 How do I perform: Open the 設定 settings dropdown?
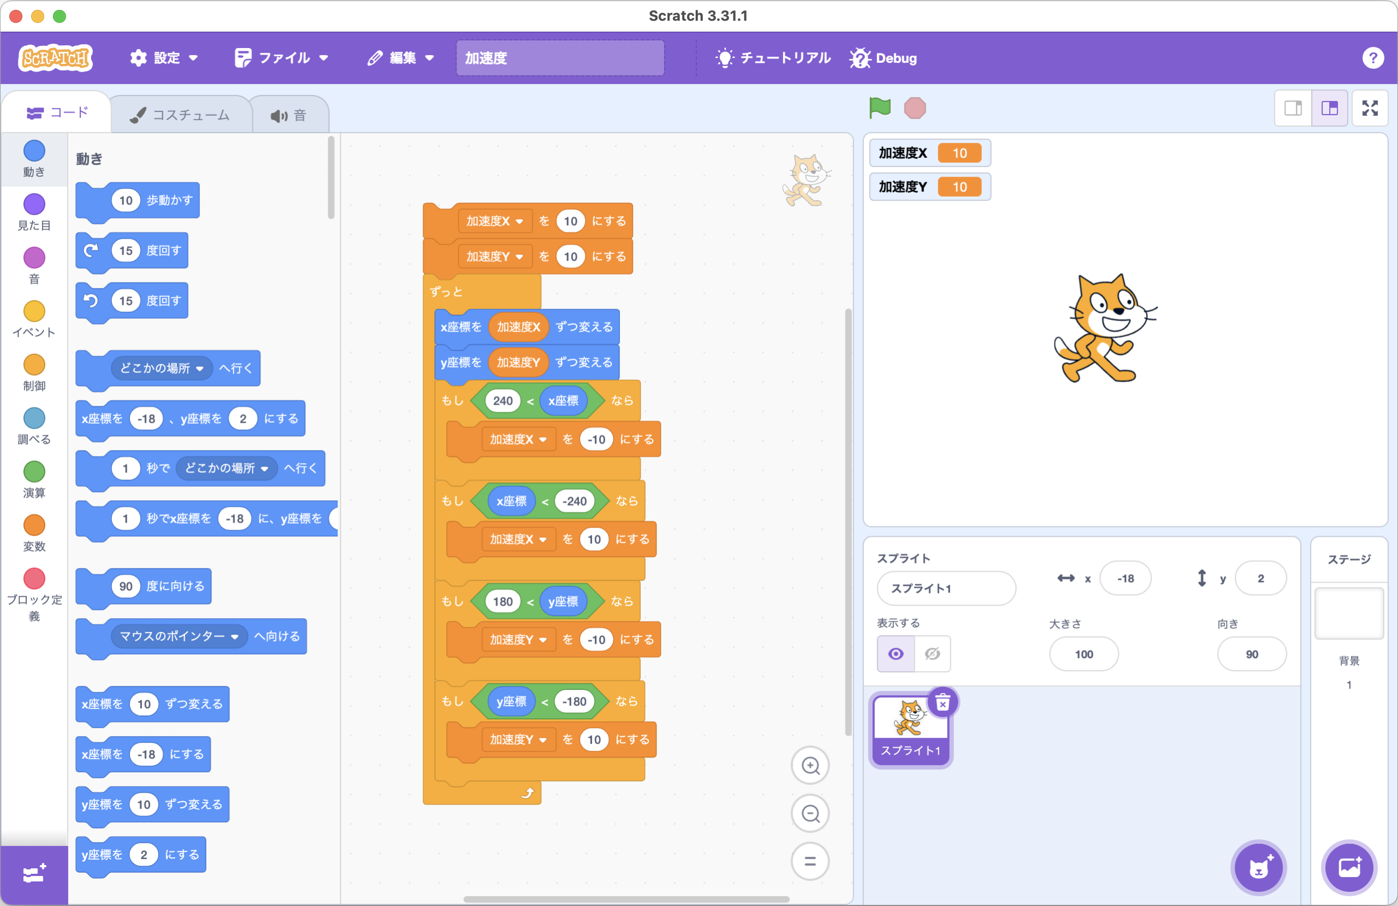pos(163,58)
